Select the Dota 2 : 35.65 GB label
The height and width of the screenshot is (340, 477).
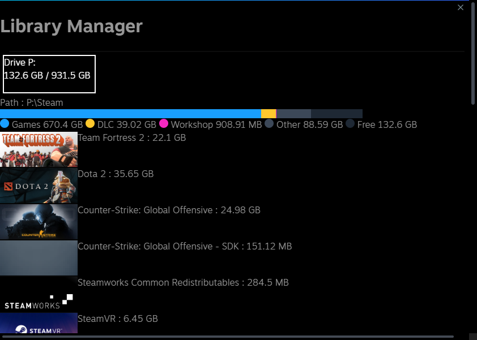click(x=116, y=174)
